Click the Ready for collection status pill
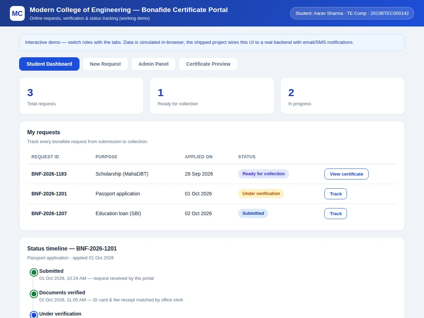 [x=264, y=174]
